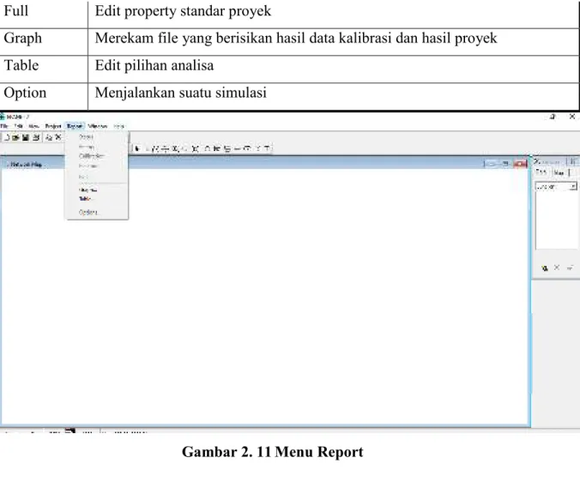
Task: Activate the Zoom Out map tool
Action: coord(185,148)
